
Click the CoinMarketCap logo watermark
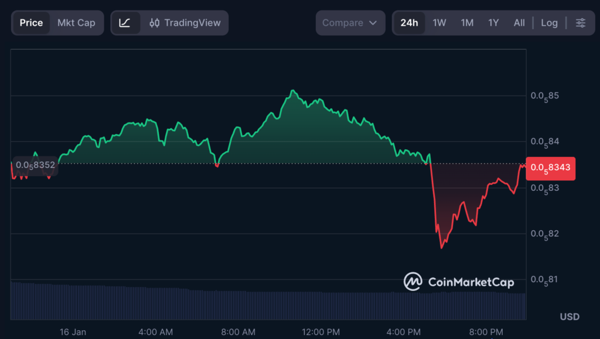459,282
